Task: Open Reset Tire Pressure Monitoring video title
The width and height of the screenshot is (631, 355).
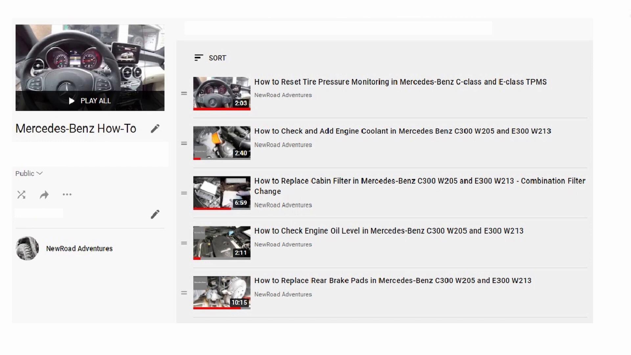Action: [400, 82]
